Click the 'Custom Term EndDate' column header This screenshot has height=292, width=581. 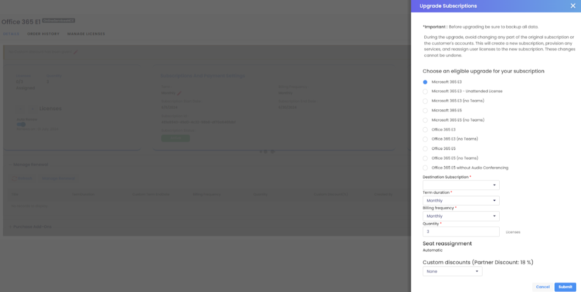[x=151, y=194]
